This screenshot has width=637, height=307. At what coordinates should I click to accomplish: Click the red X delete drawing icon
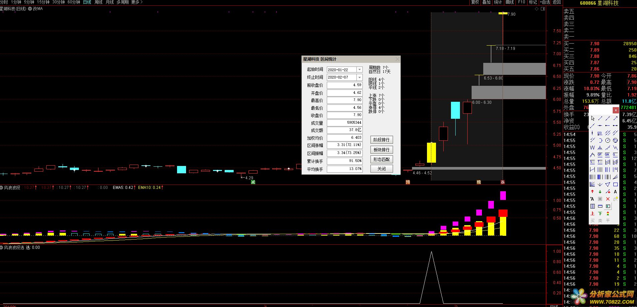(x=608, y=199)
